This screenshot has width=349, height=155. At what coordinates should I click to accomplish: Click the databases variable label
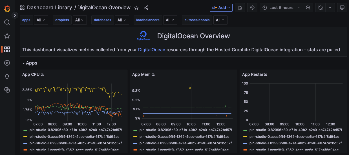pyautogui.click(x=103, y=20)
